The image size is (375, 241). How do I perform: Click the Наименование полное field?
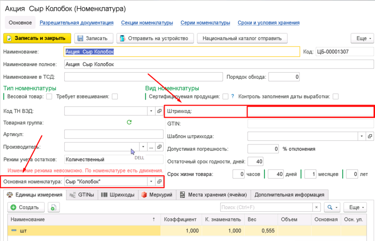coord(219,64)
